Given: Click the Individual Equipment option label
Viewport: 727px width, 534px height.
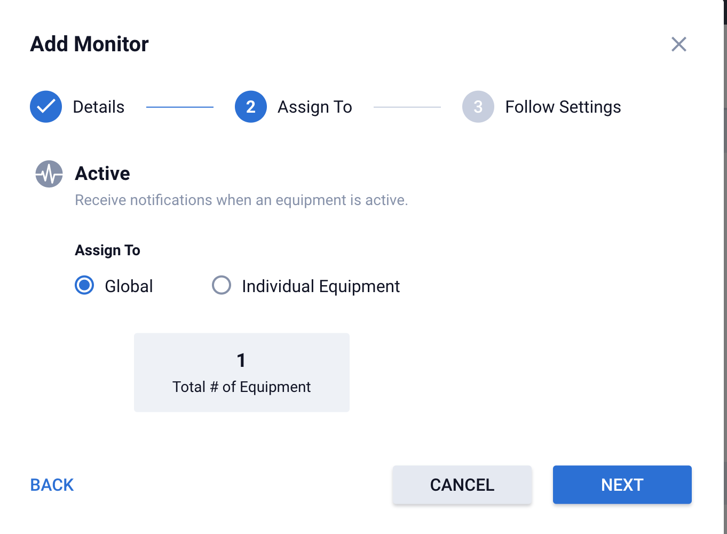Looking at the screenshot, I should pos(320,286).
